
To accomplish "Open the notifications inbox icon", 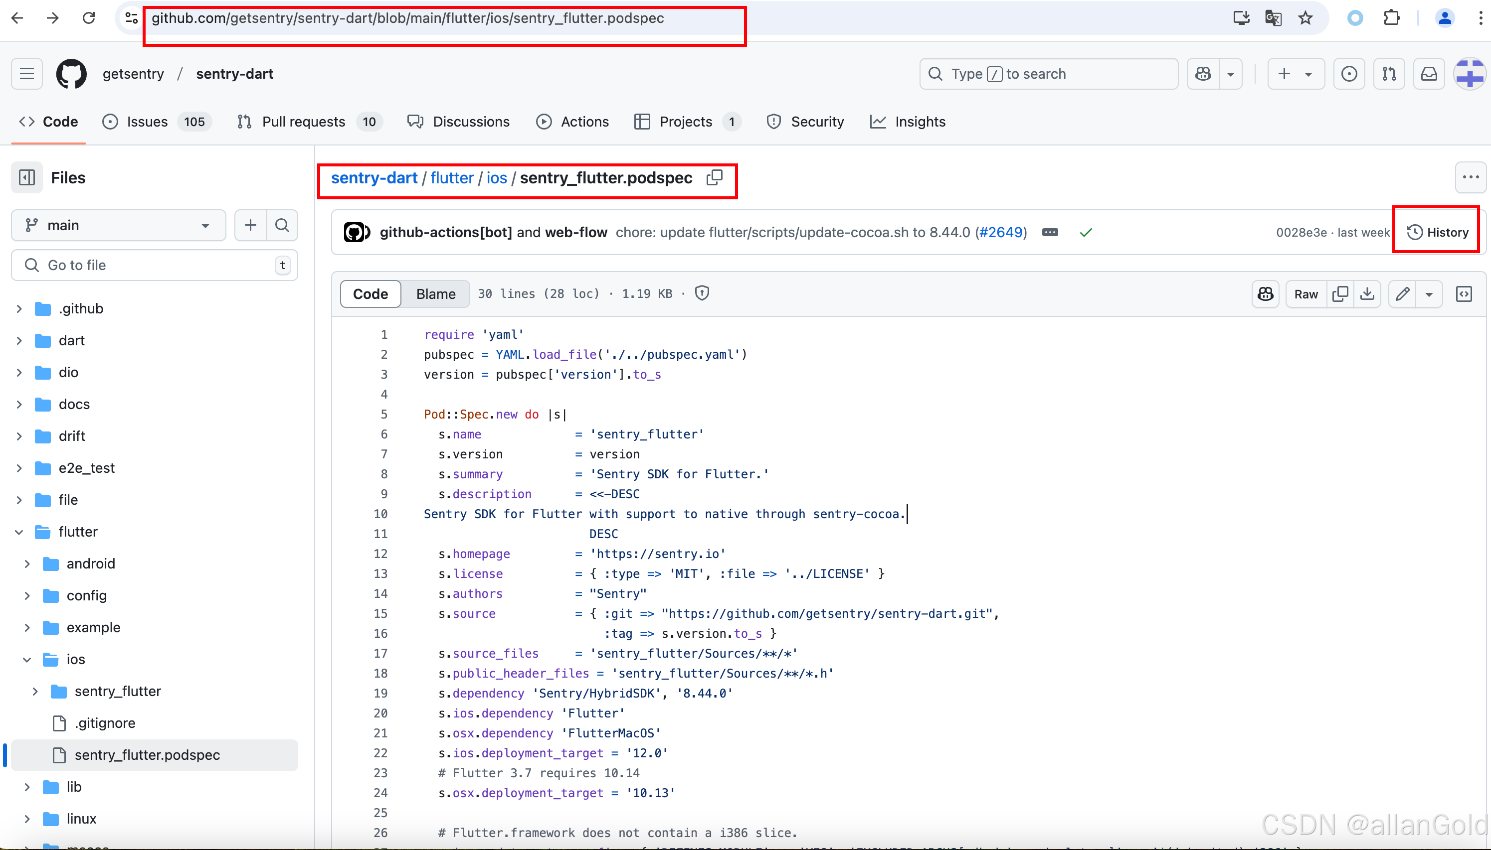I will click(x=1429, y=74).
